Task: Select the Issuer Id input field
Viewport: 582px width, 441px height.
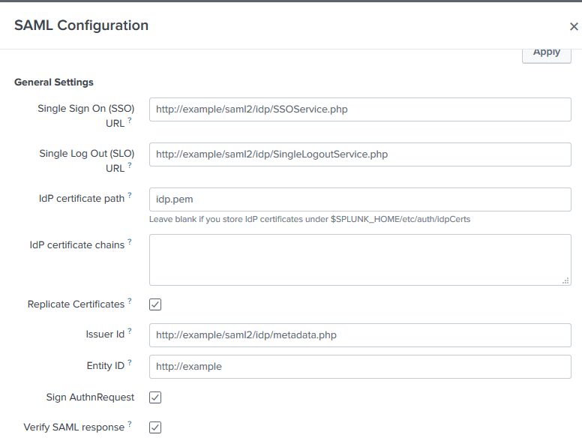Action: point(360,335)
